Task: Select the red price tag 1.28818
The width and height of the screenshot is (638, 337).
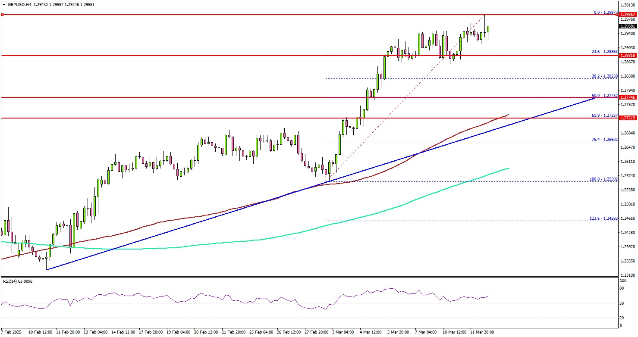Action: click(x=629, y=55)
